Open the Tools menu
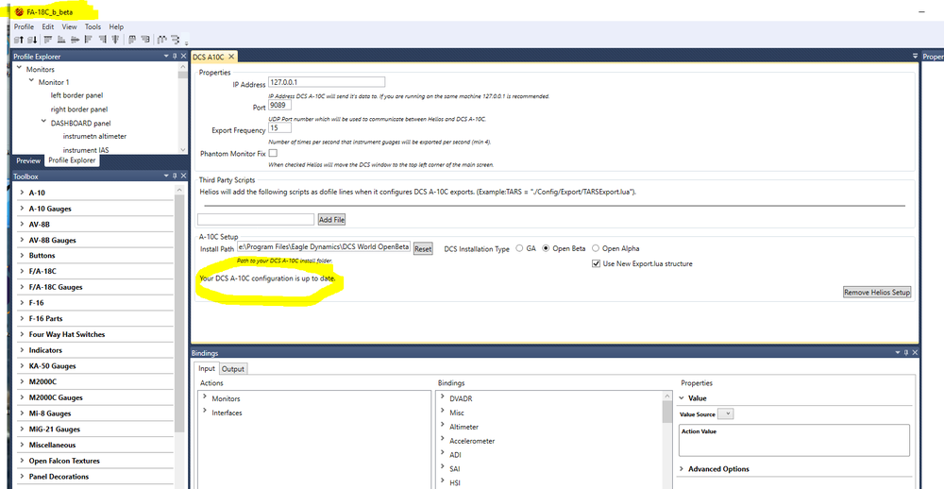 click(93, 26)
